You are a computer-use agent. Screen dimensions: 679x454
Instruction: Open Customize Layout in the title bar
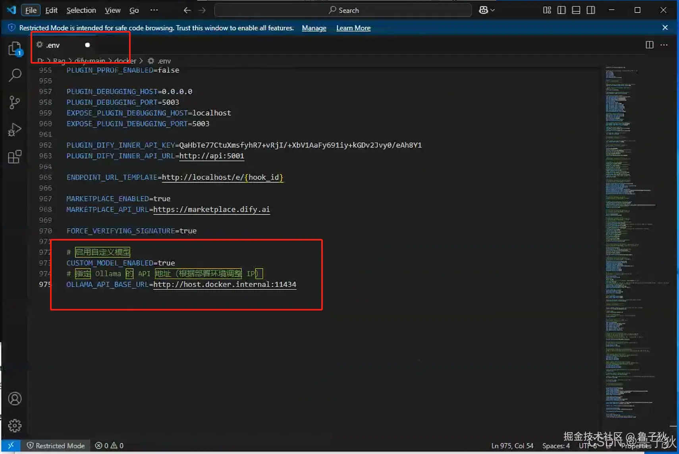[547, 10]
